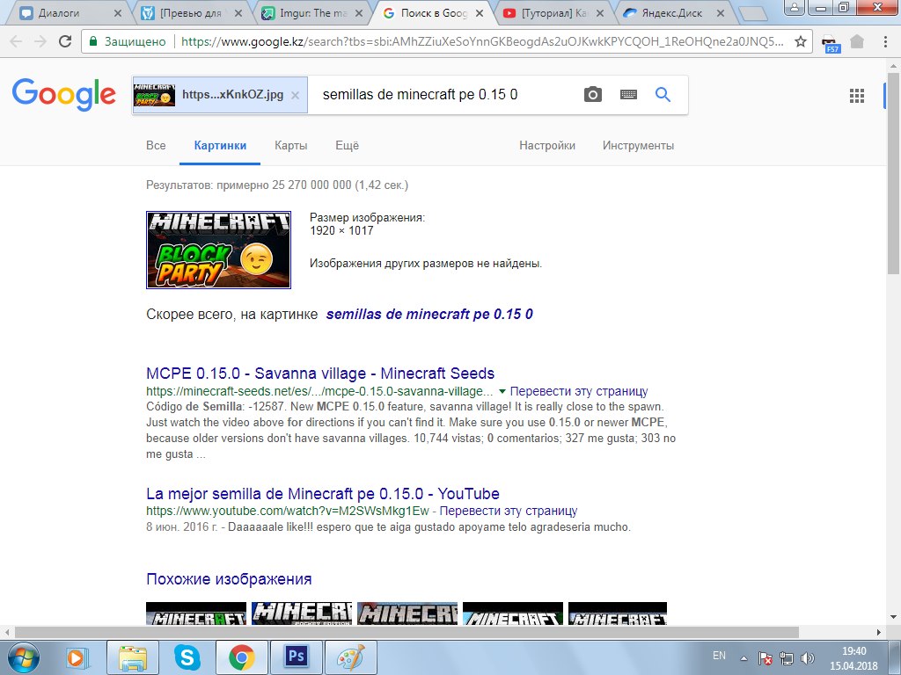The image size is (901, 675).
Task: Click the taskbar clock showing 19:40
Action: 853,658
